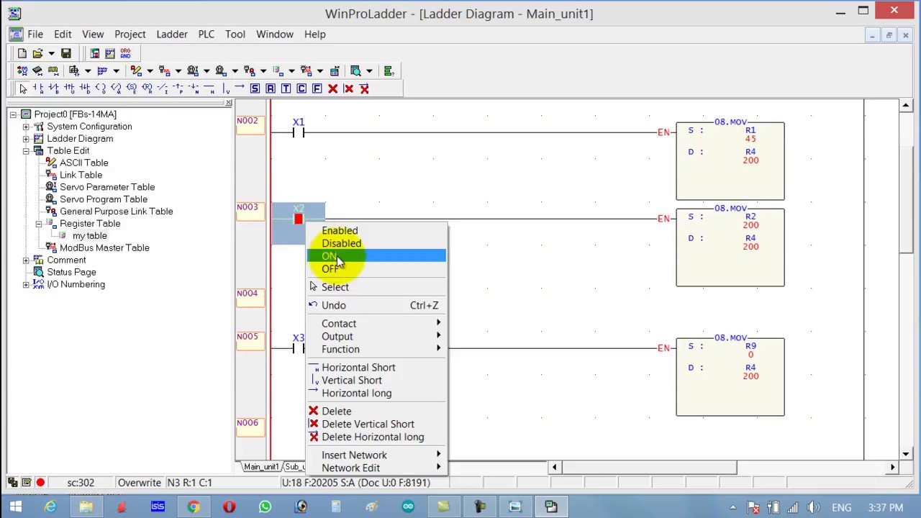Insert a Set coil (S) element
This screenshot has width=921, height=518.
click(x=131, y=88)
